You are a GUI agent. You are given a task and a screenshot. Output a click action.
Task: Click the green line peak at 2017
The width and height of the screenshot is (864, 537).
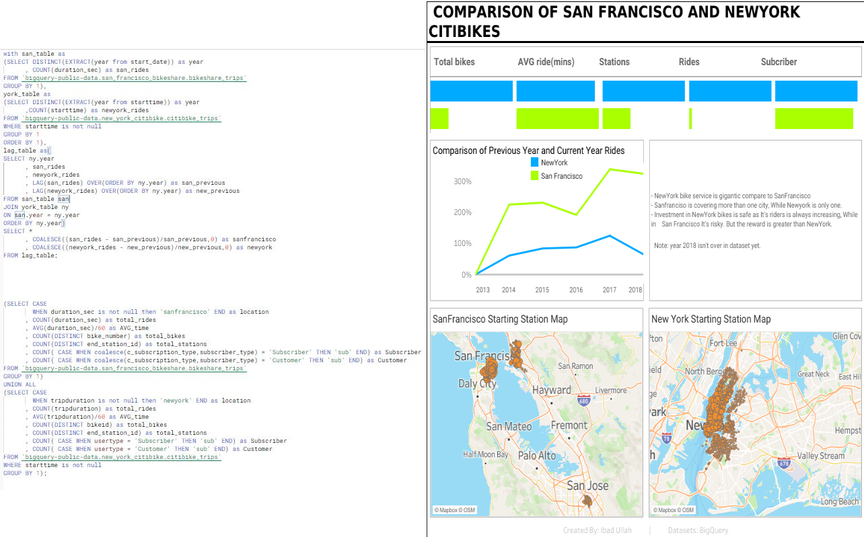[x=610, y=169]
